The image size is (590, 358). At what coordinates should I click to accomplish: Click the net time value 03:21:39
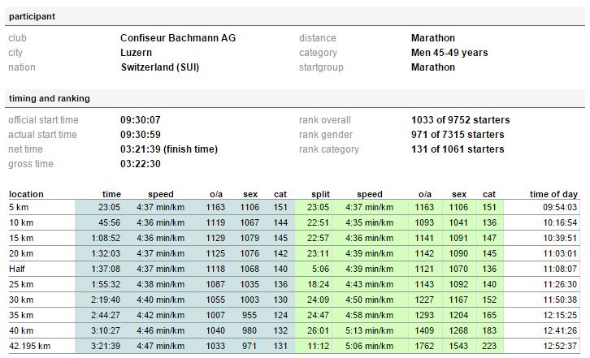pos(141,149)
